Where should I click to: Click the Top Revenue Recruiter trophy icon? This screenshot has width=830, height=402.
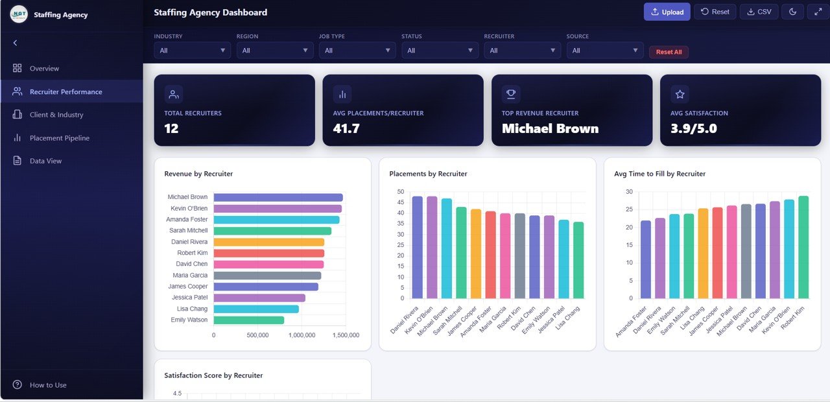click(x=510, y=93)
